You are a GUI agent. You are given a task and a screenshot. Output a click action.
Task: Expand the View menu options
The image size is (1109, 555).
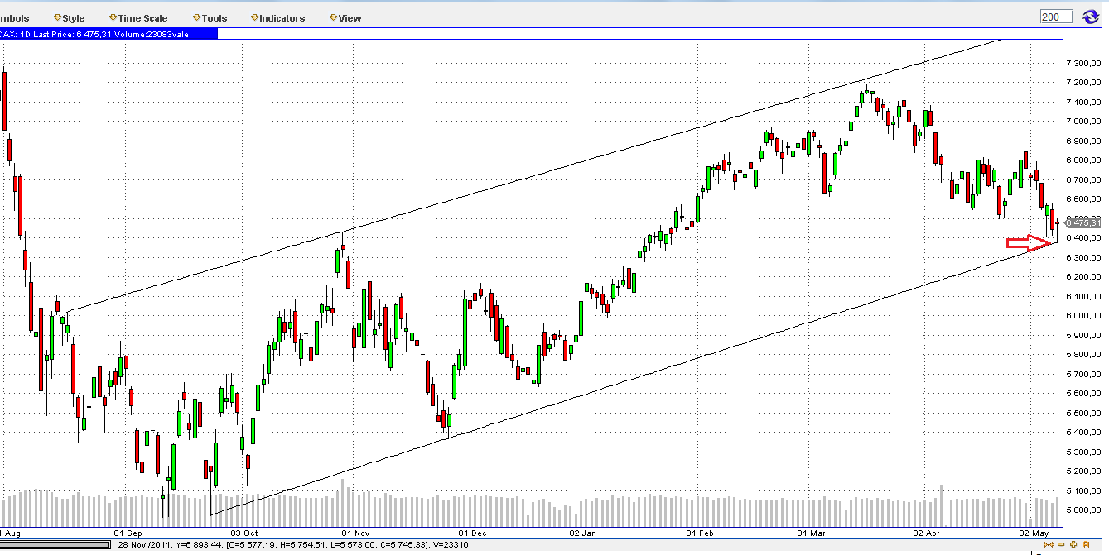pyautogui.click(x=348, y=17)
